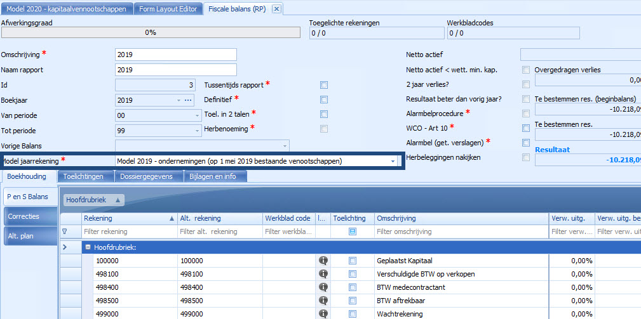Click the Afwerkingsgraad progress bar
The height and width of the screenshot is (319, 641).
point(151,32)
